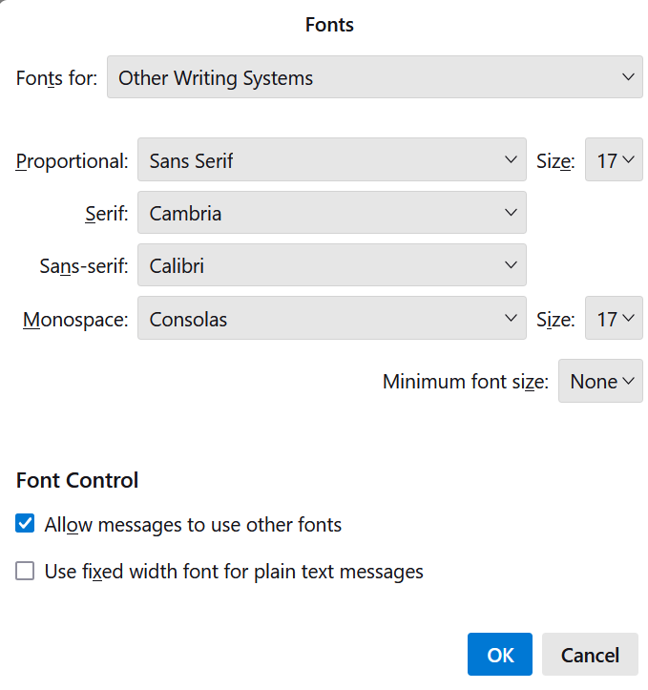The image size is (648, 690).
Task: Click the chevron arrow on Fonts for dropdown
Action: pos(628,77)
